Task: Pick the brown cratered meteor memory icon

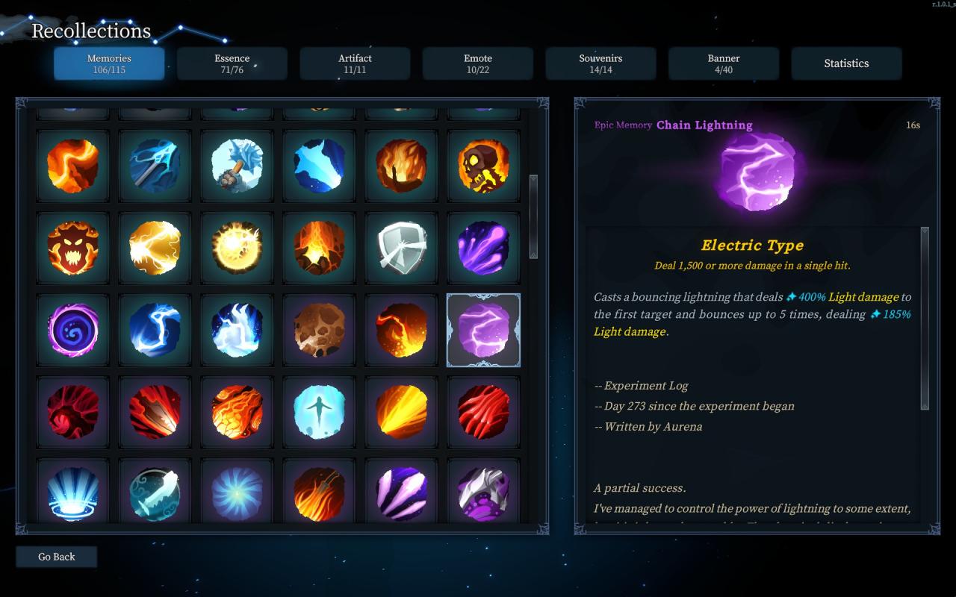Action: [319, 330]
